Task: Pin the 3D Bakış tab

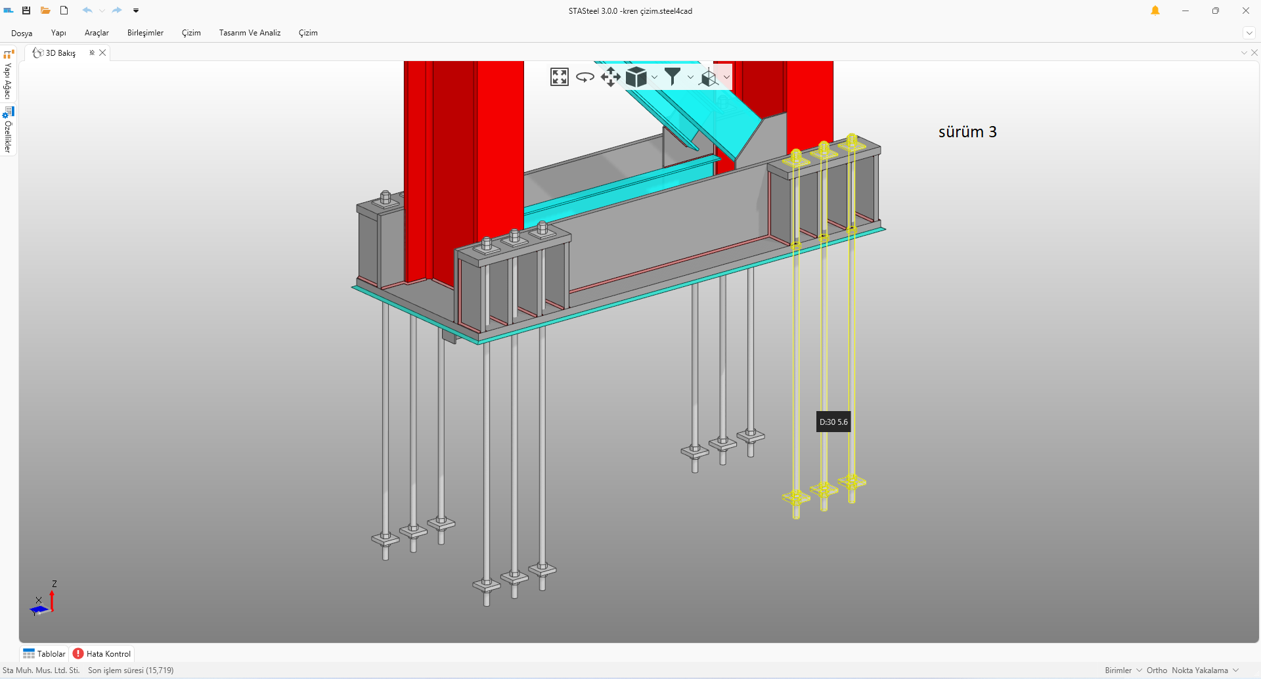Action: tap(92, 53)
